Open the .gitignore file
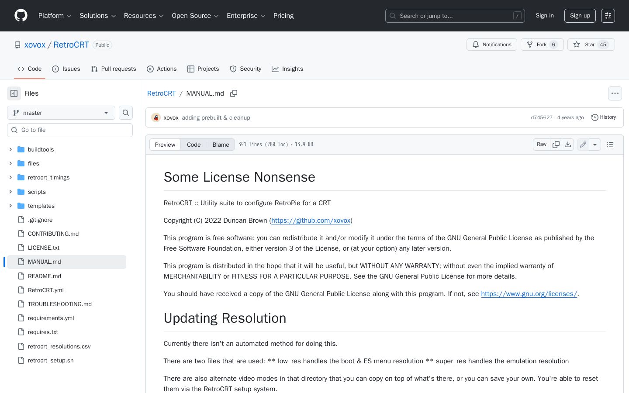The width and height of the screenshot is (629, 393). [40, 220]
